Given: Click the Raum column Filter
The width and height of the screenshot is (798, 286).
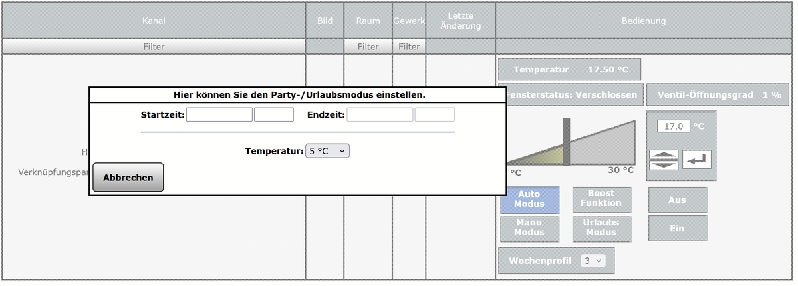Looking at the screenshot, I should coord(368,47).
